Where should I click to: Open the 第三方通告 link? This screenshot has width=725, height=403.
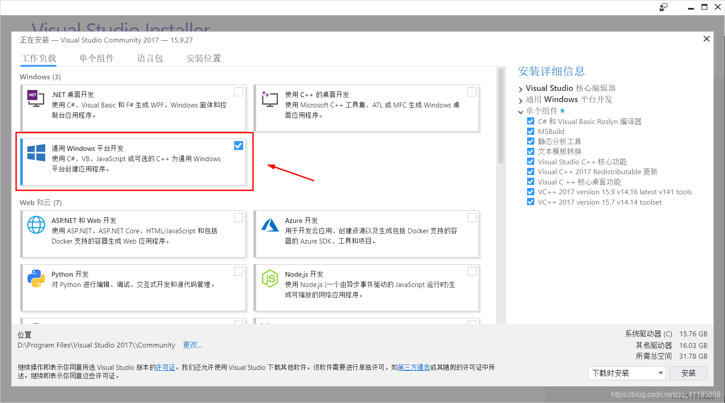(414, 367)
